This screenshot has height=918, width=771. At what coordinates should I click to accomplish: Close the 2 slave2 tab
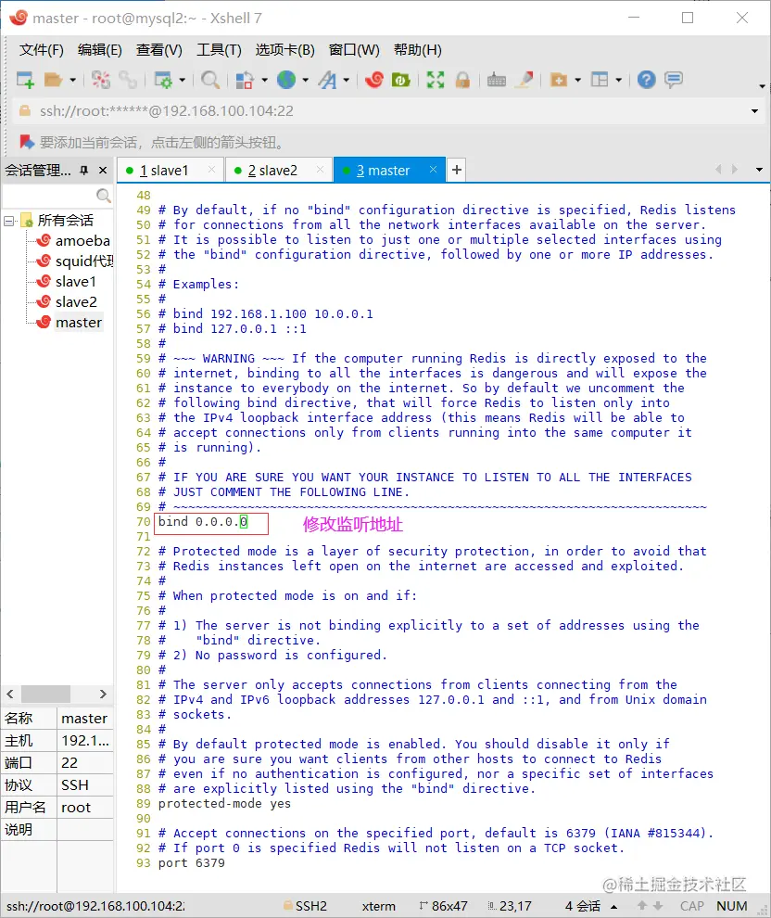pyautogui.click(x=320, y=169)
